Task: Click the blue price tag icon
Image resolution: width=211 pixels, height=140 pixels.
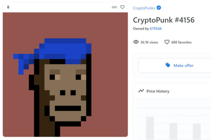Action: [168, 65]
